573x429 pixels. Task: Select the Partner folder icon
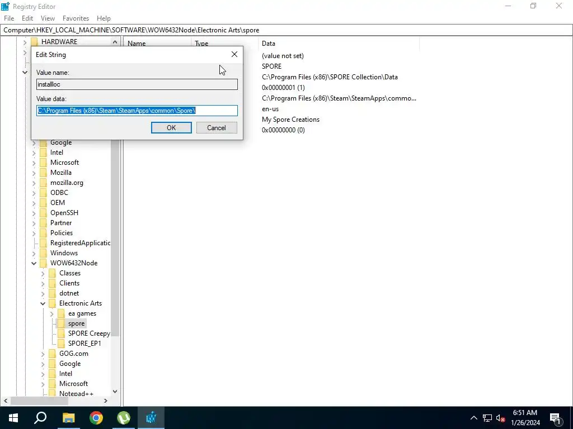pyautogui.click(x=44, y=223)
